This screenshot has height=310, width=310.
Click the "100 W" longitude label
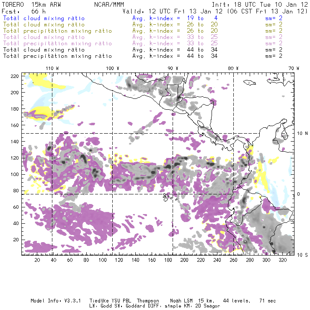[113, 68]
